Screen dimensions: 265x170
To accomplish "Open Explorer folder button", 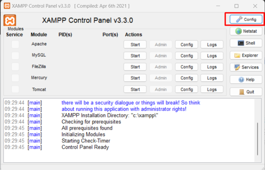I will (246, 55).
